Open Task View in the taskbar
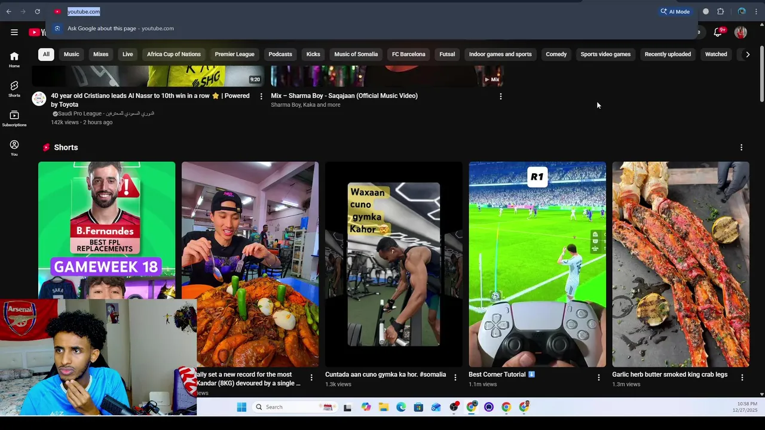This screenshot has width=765, height=430. (347, 407)
